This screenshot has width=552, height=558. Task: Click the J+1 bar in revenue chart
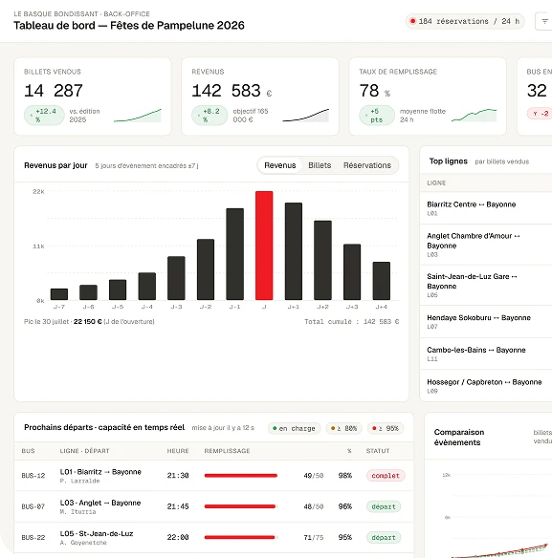coord(294,251)
